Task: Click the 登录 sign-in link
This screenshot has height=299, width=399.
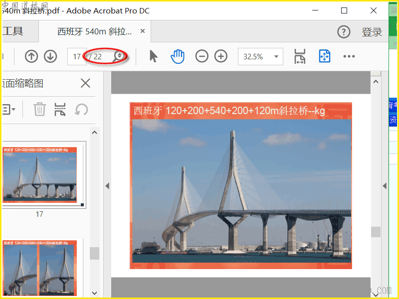Action: (372, 32)
